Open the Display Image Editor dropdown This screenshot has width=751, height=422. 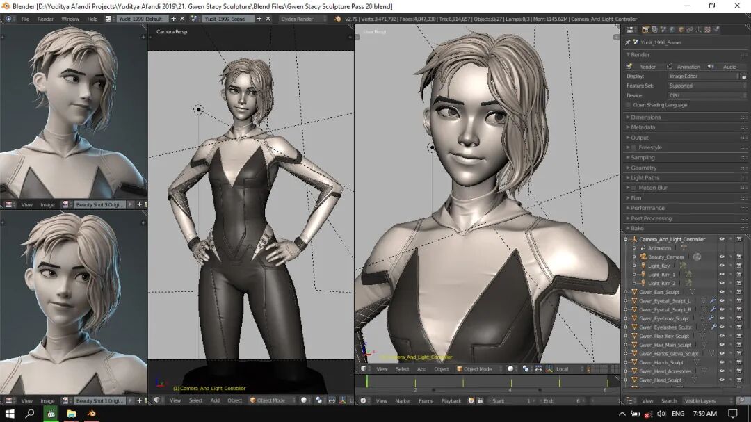point(703,76)
